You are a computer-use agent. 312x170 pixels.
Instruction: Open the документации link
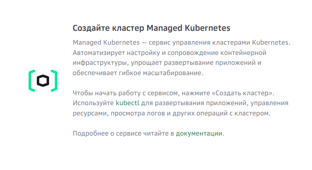point(199,133)
